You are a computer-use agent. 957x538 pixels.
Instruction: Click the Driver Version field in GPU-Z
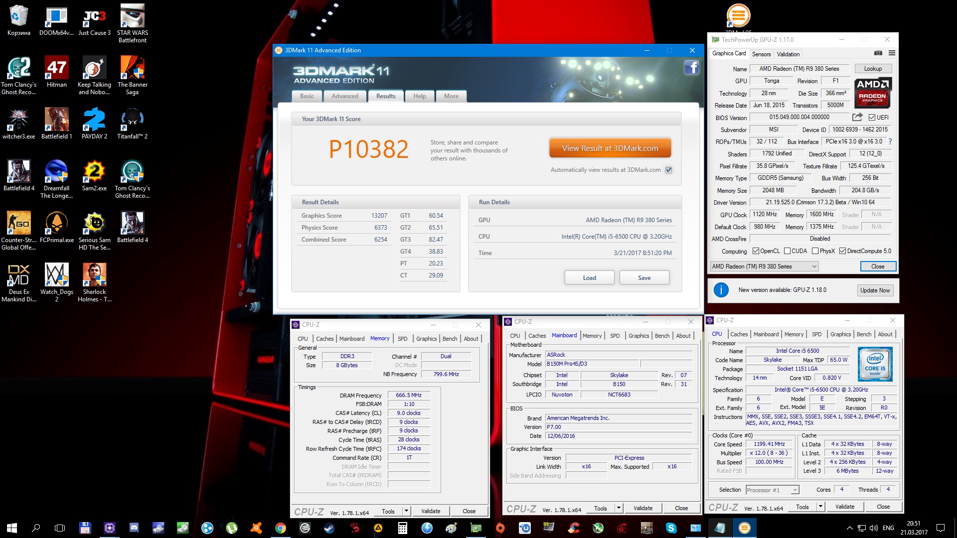click(820, 202)
